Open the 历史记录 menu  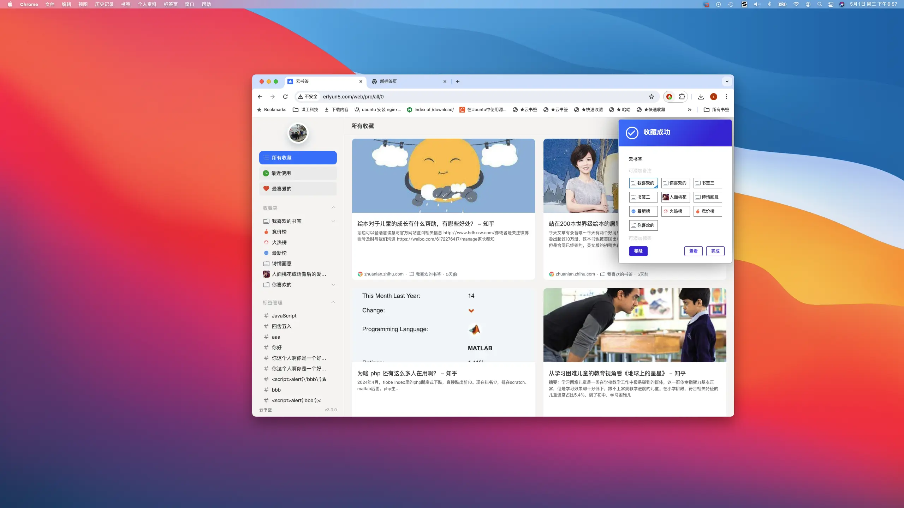104,4
